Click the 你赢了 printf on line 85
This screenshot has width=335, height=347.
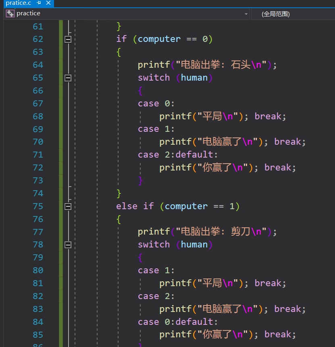point(208,335)
